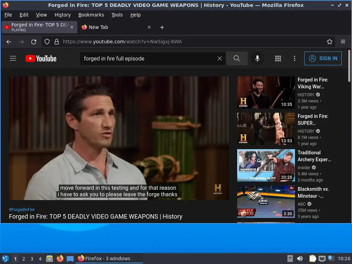The height and width of the screenshot is (264, 352).
Task: Submit search with the magnifier button
Action: click(236, 58)
